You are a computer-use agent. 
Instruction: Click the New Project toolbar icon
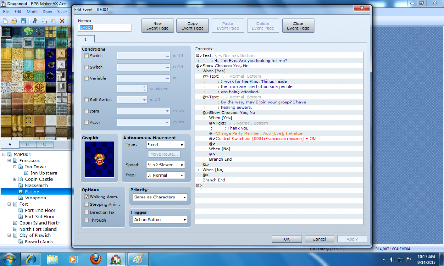click(x=6, y=21)
